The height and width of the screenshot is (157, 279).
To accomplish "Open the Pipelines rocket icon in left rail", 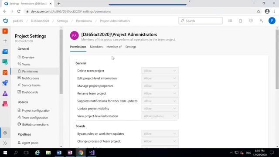I will pyautogui.click(x=5, y=83).
